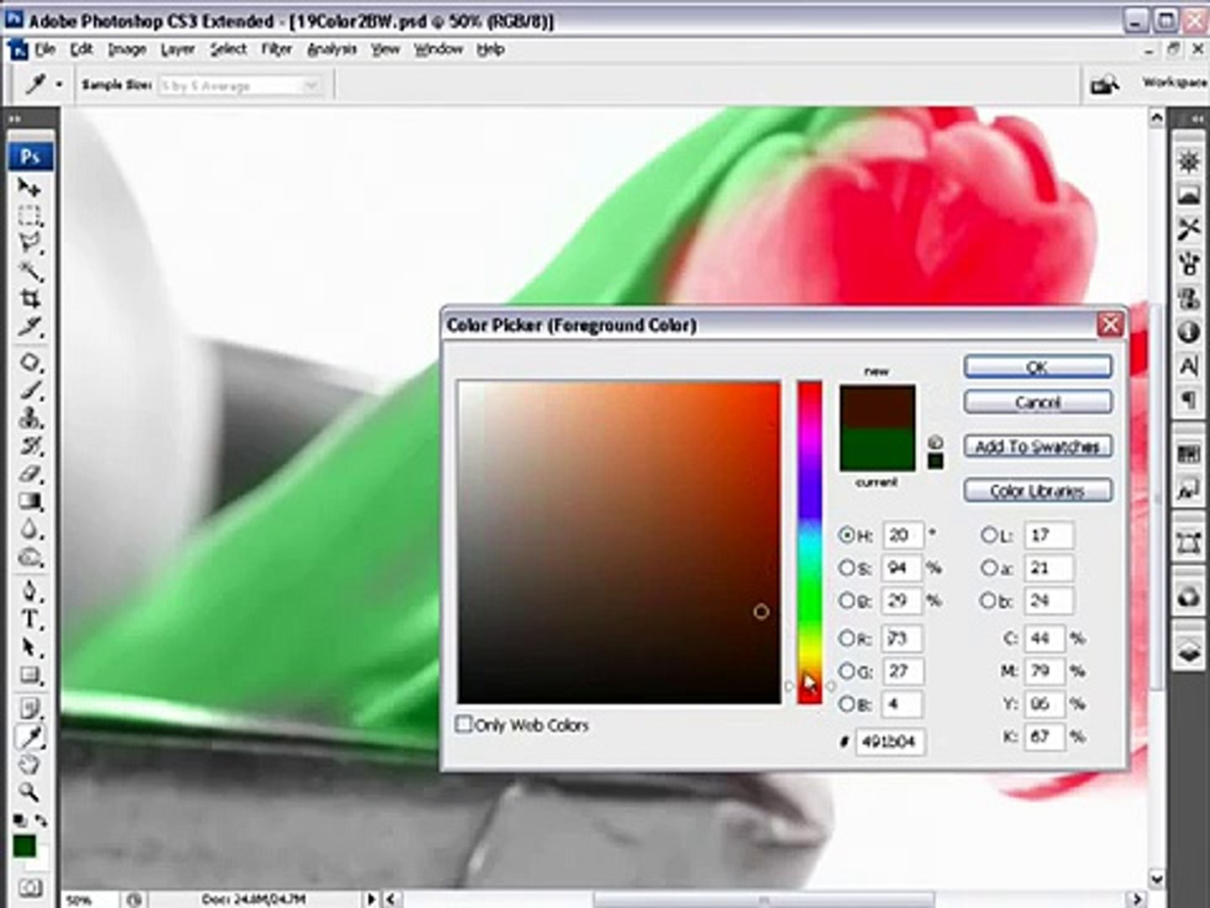1210x908 pixels.
Task: Open the Edit menu
Action: pyautogui.click(x=82, y=50)
